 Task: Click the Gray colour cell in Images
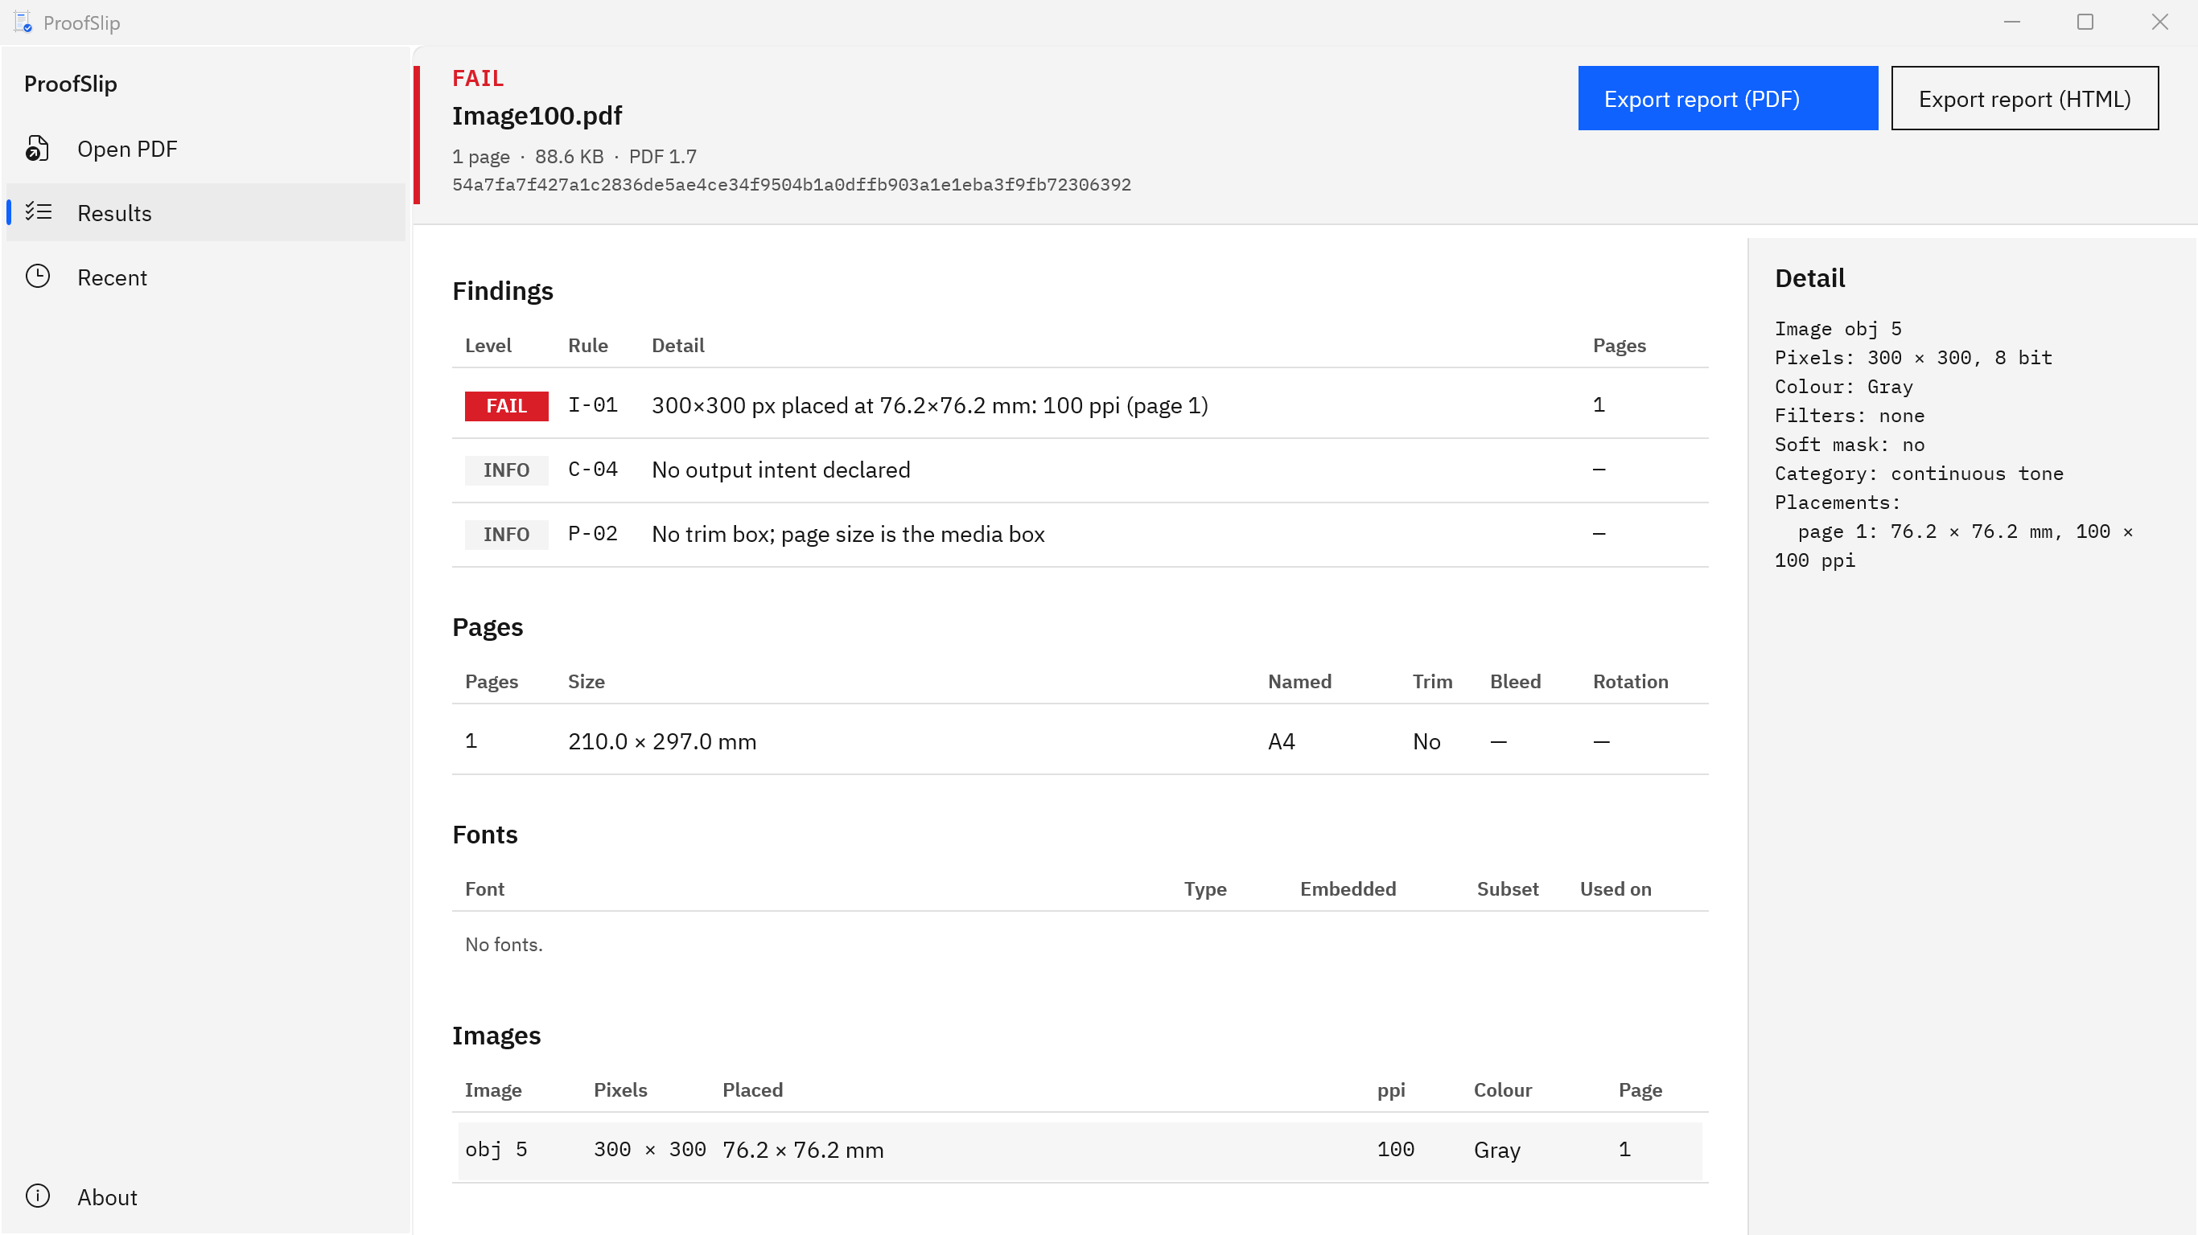[1497, 1150]
